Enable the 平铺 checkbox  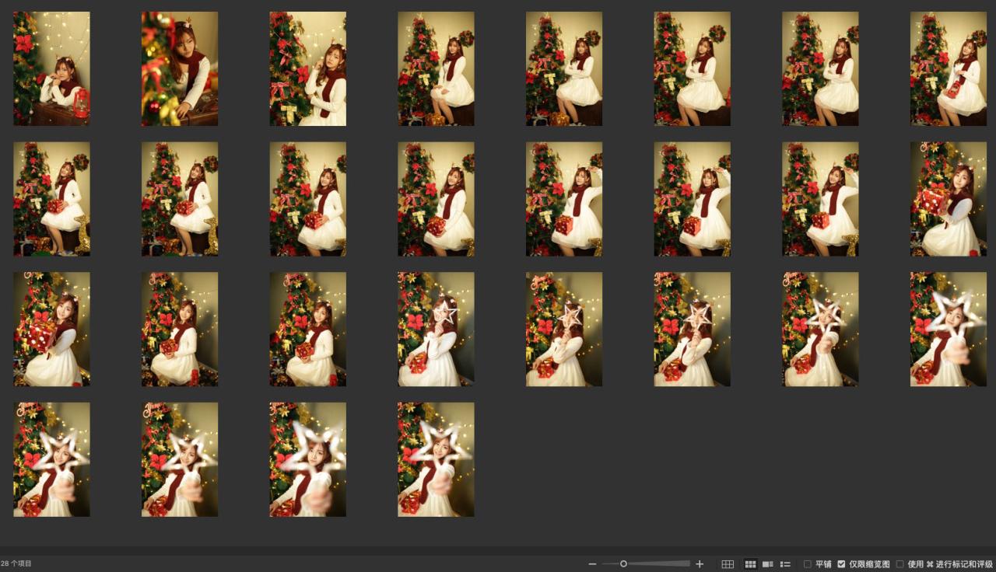[808, 564]
